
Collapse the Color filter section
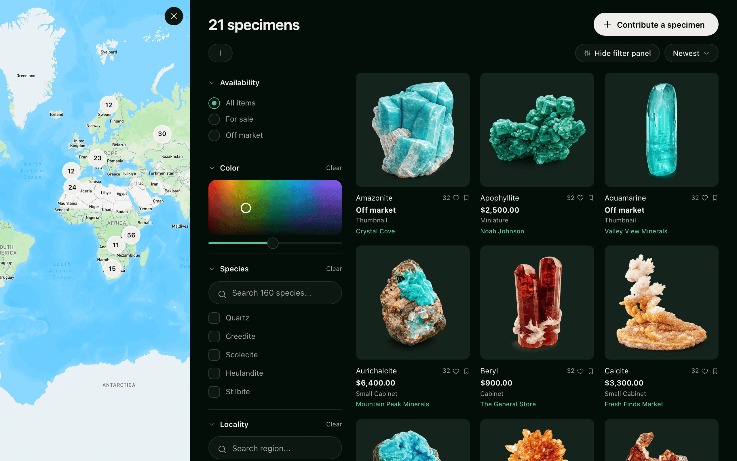(x=212, y=168)
